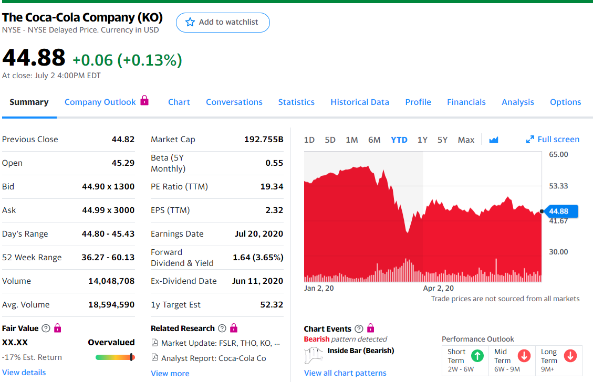Image resolution: width=593 pixels, height=382 pixels.
Task: Select the 1M chart range
Action: (351, 140)
